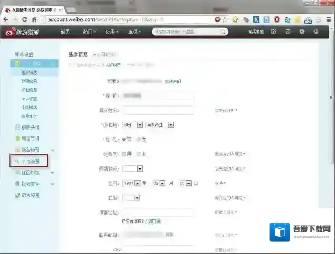This screenshot has height=254, width=335.
Task: Open the 海外 location dropdown
Action: click(133, 125)
